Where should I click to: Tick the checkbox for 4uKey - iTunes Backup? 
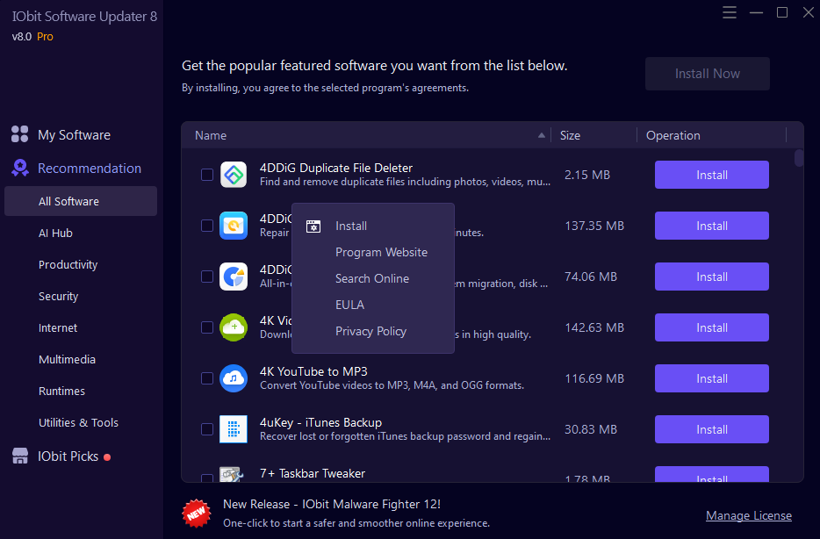(207, 429)
